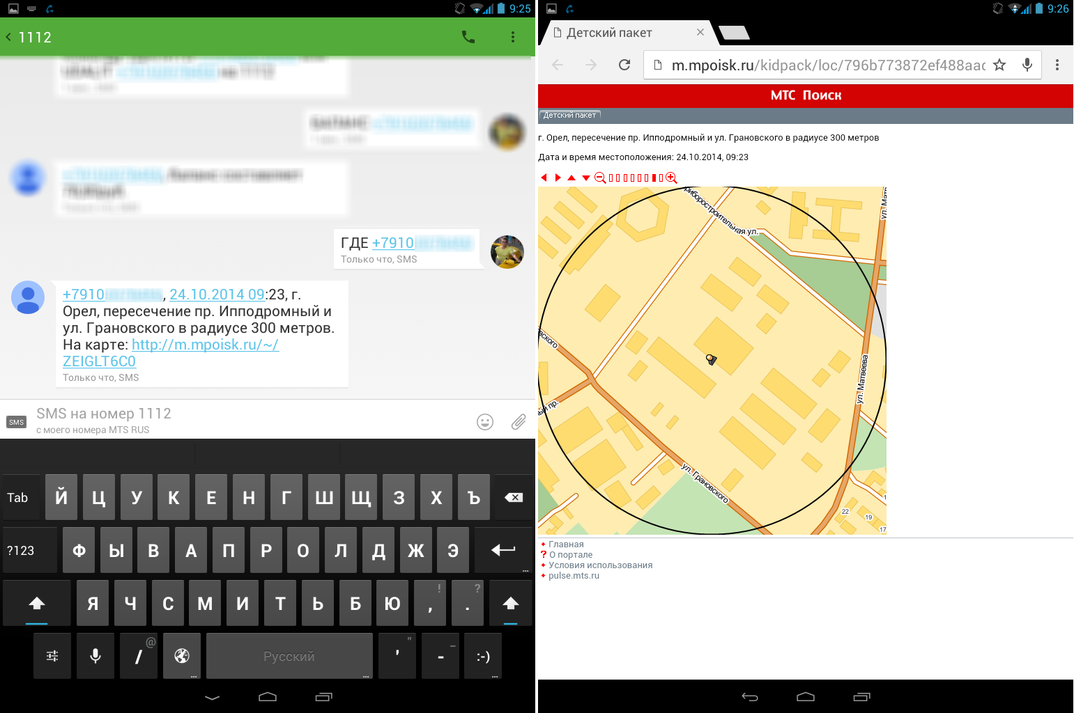Tap the smiley :-) key
Image resolution: width=1074 pixels, height=713 pixels.
coord(483,656)
